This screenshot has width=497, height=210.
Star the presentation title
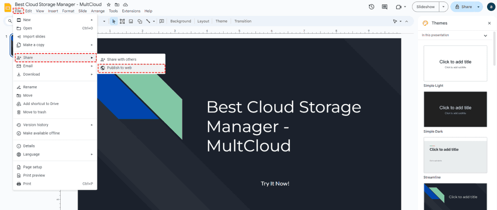click(x=109, y=4)
